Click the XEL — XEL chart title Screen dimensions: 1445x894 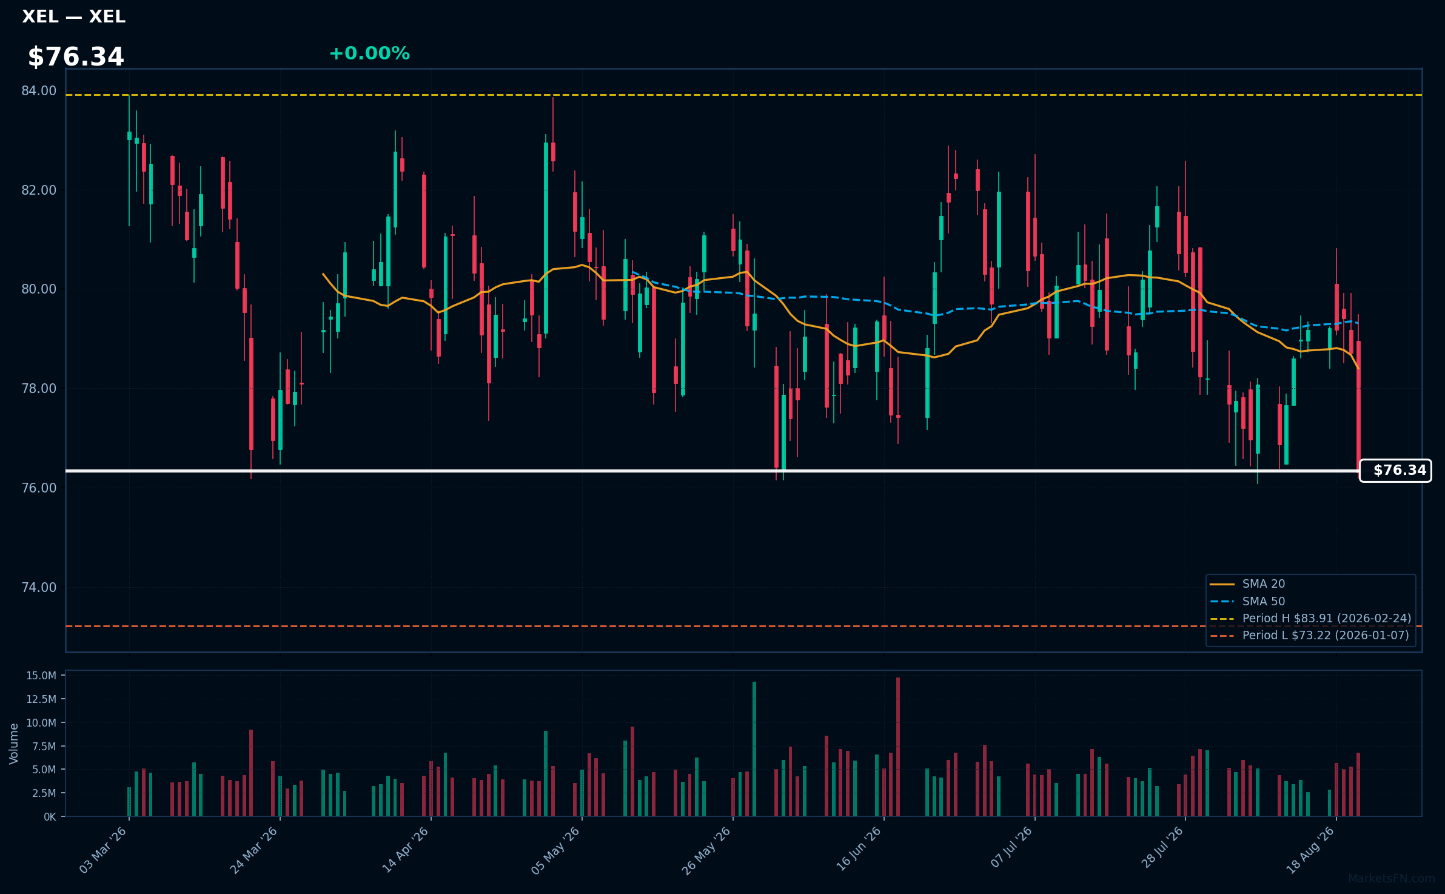tap(73, 16)
